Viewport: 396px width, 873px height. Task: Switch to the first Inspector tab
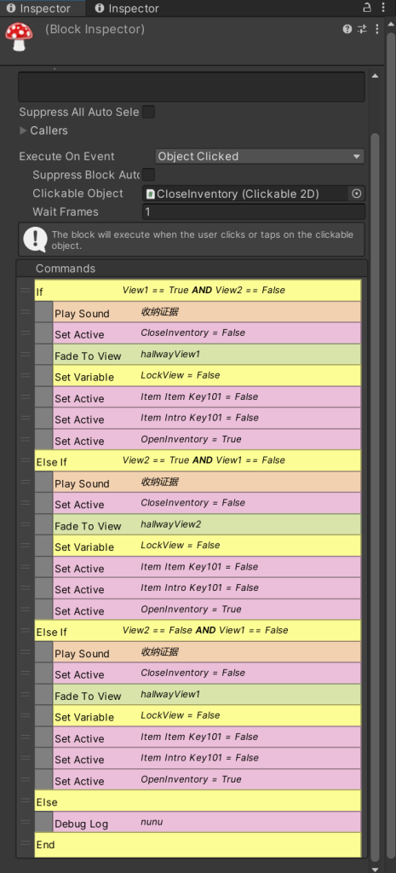tap(38, 9)
